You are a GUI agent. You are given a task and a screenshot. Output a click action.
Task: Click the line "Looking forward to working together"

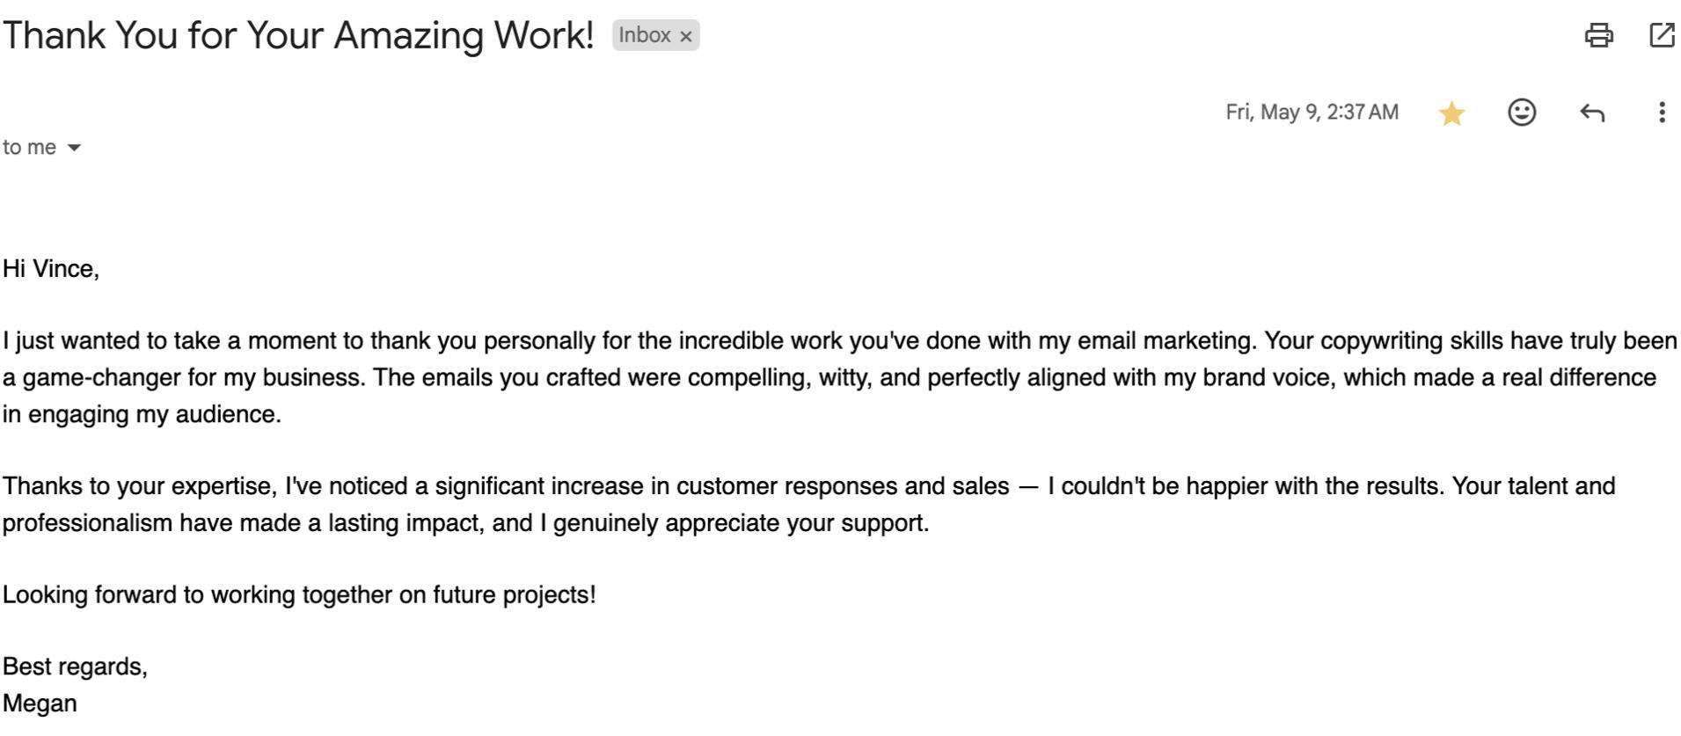click(299, 594)
